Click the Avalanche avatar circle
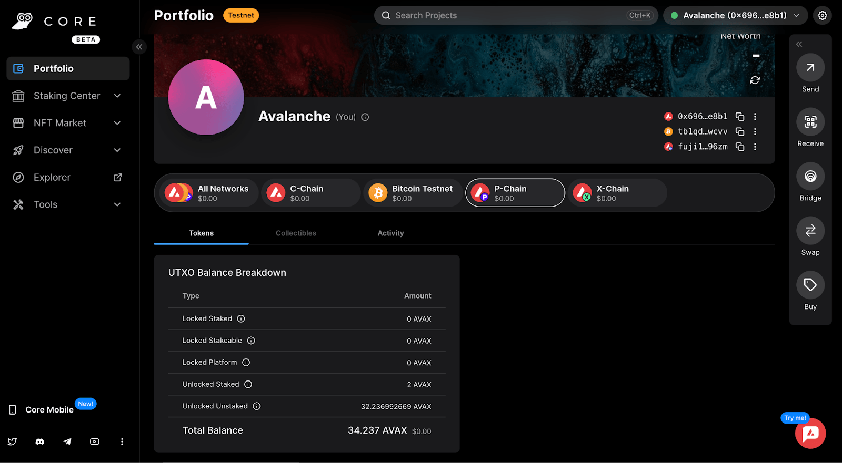The width and height of the screenshot is (842, 463). click(206, 97)
